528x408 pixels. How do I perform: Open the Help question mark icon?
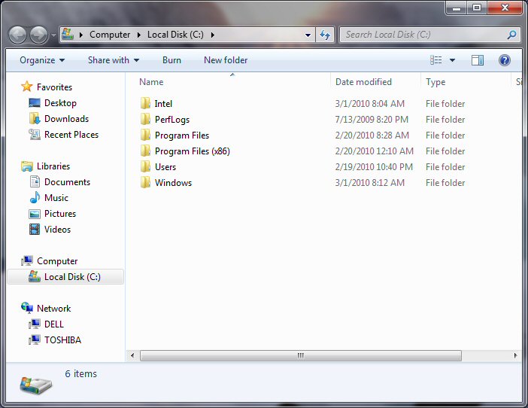click(505, 60)
